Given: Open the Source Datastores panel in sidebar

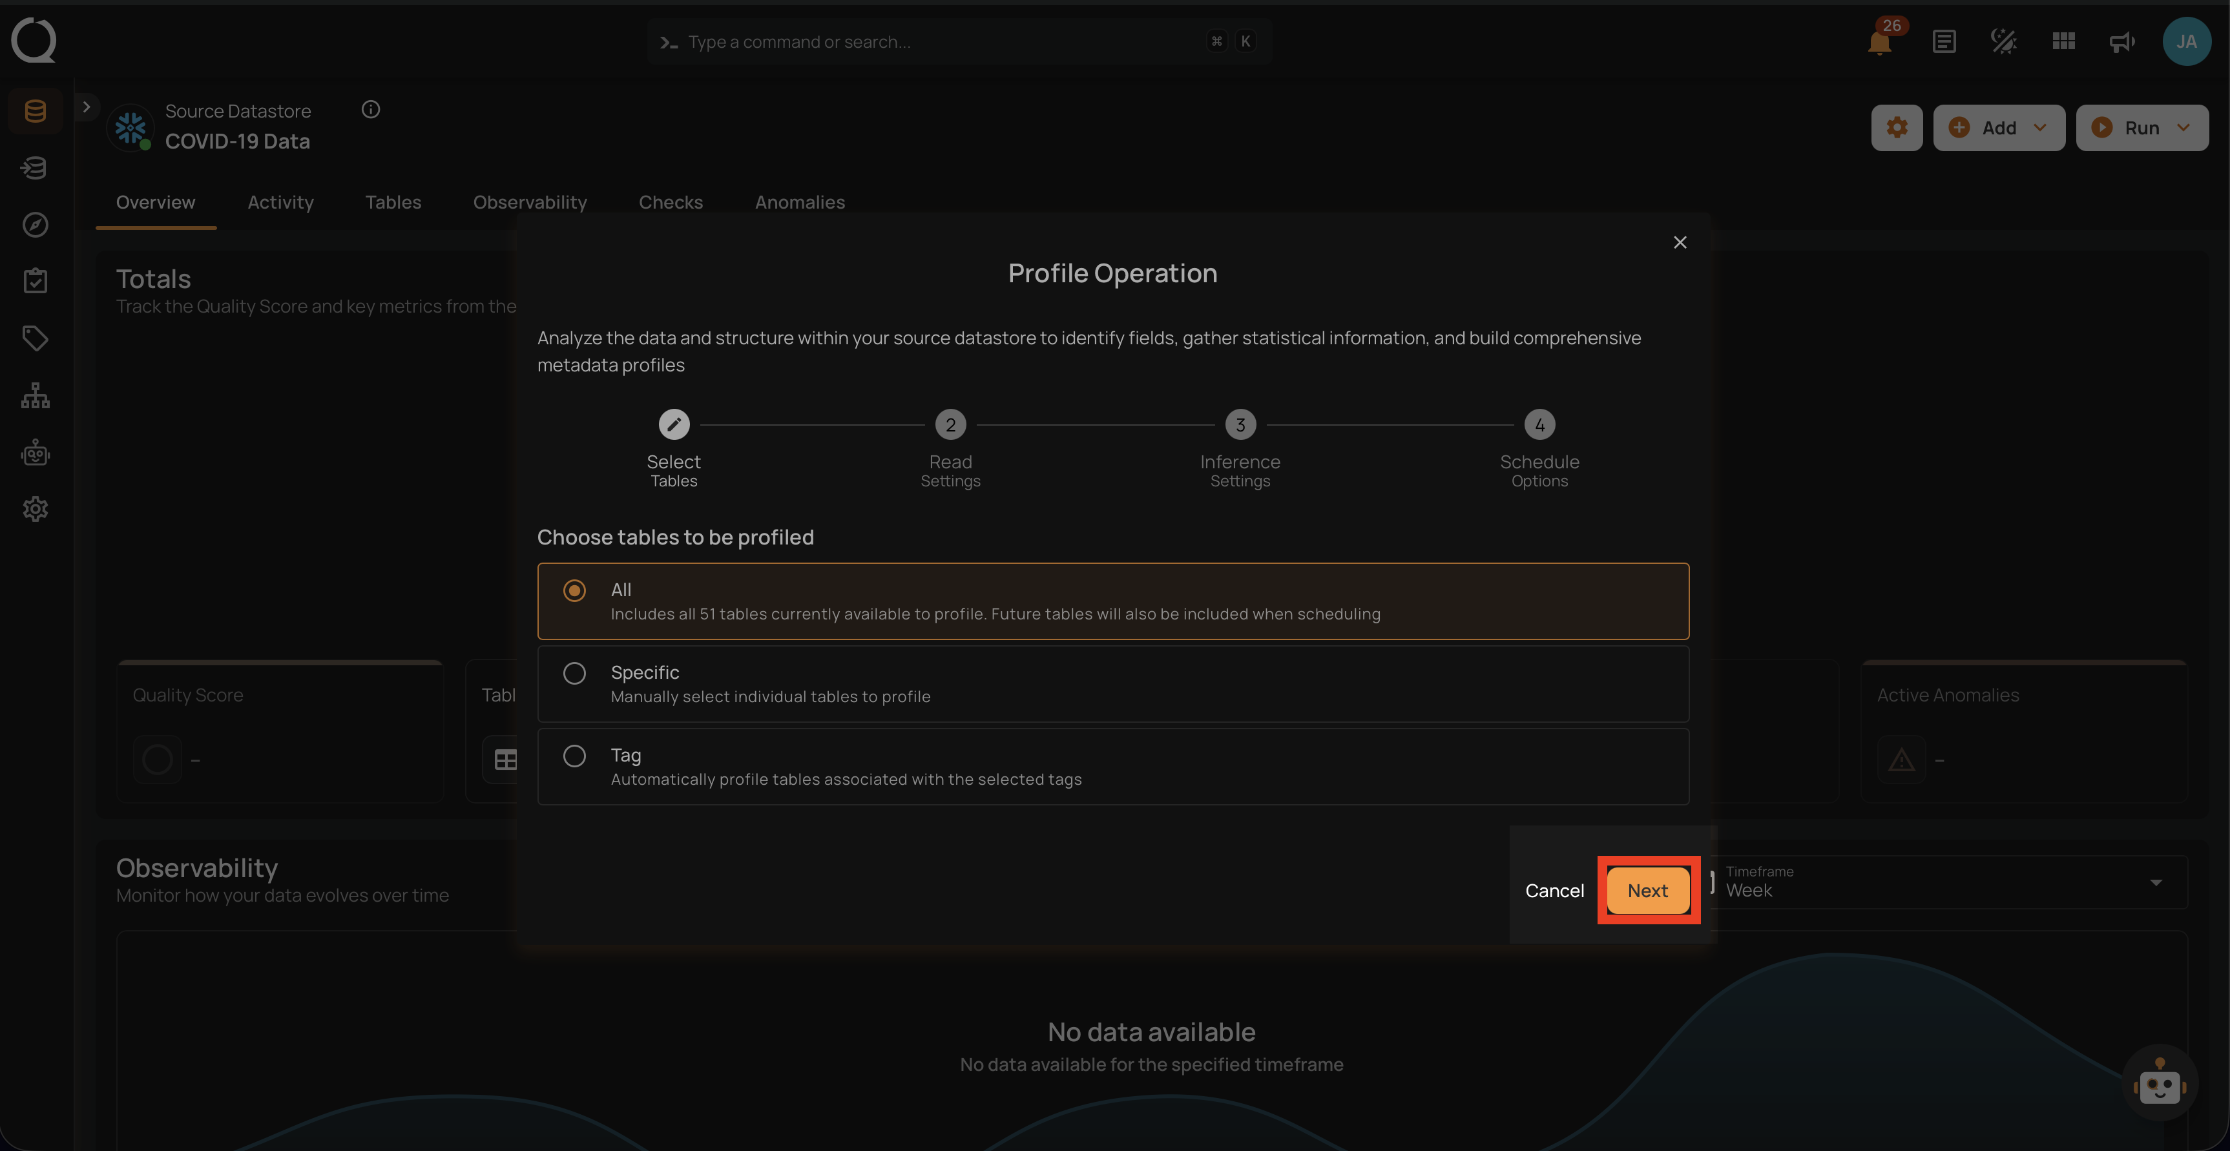Looking at the screenshot, I should tap(35, 111).
